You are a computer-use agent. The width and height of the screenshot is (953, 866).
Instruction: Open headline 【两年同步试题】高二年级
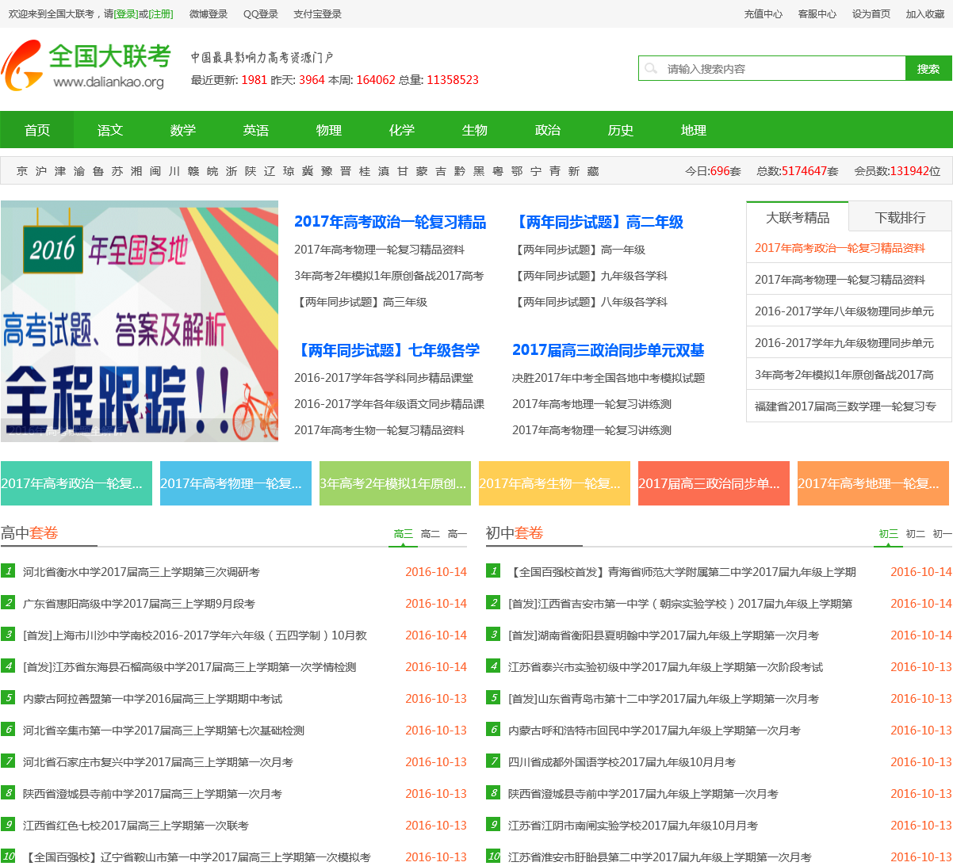coord(598,222)
